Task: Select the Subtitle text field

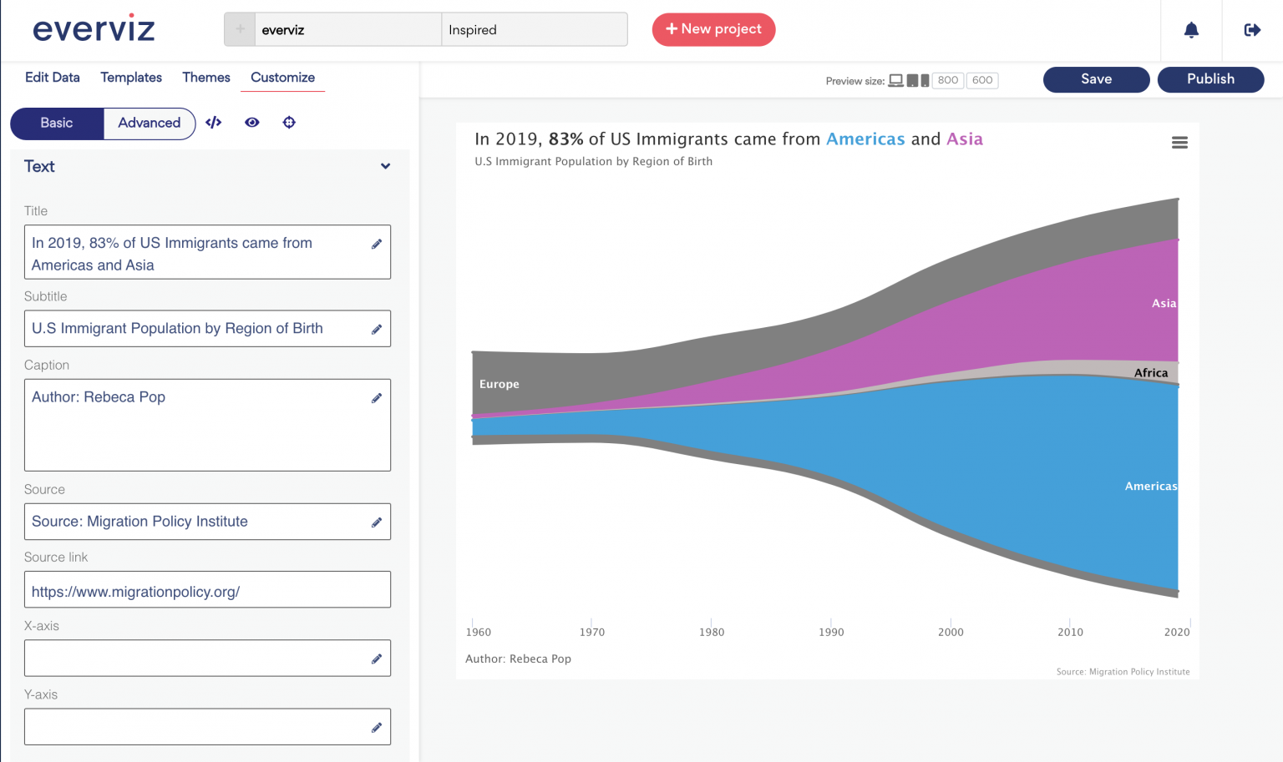Action: pos(192,328)
